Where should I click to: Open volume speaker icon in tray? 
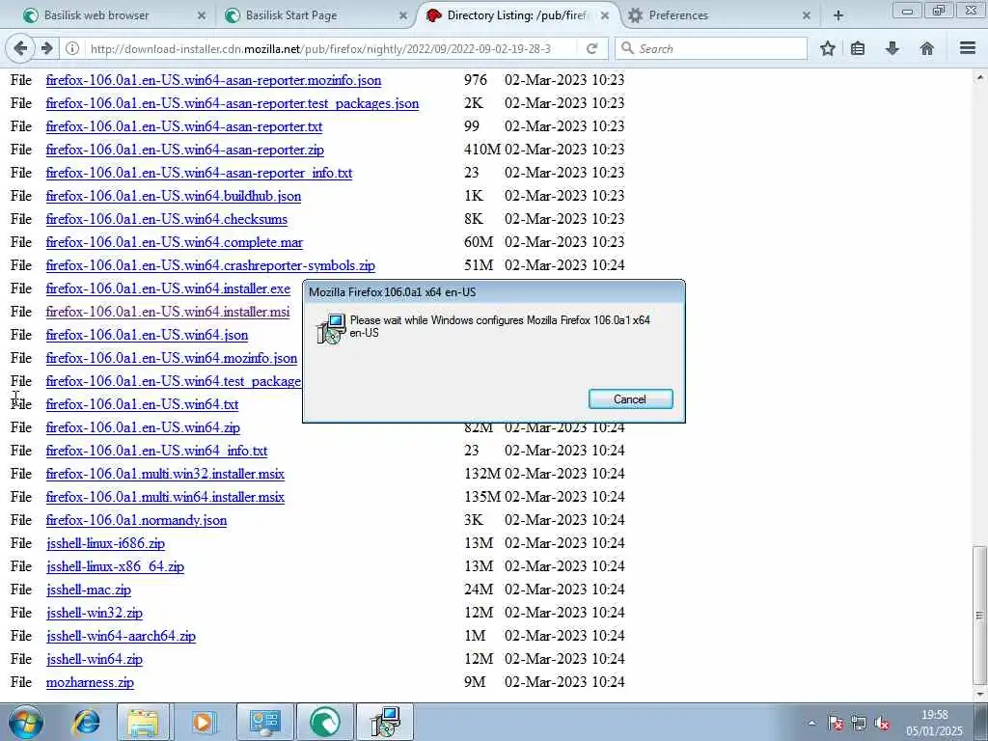click(x=882, y=724)
